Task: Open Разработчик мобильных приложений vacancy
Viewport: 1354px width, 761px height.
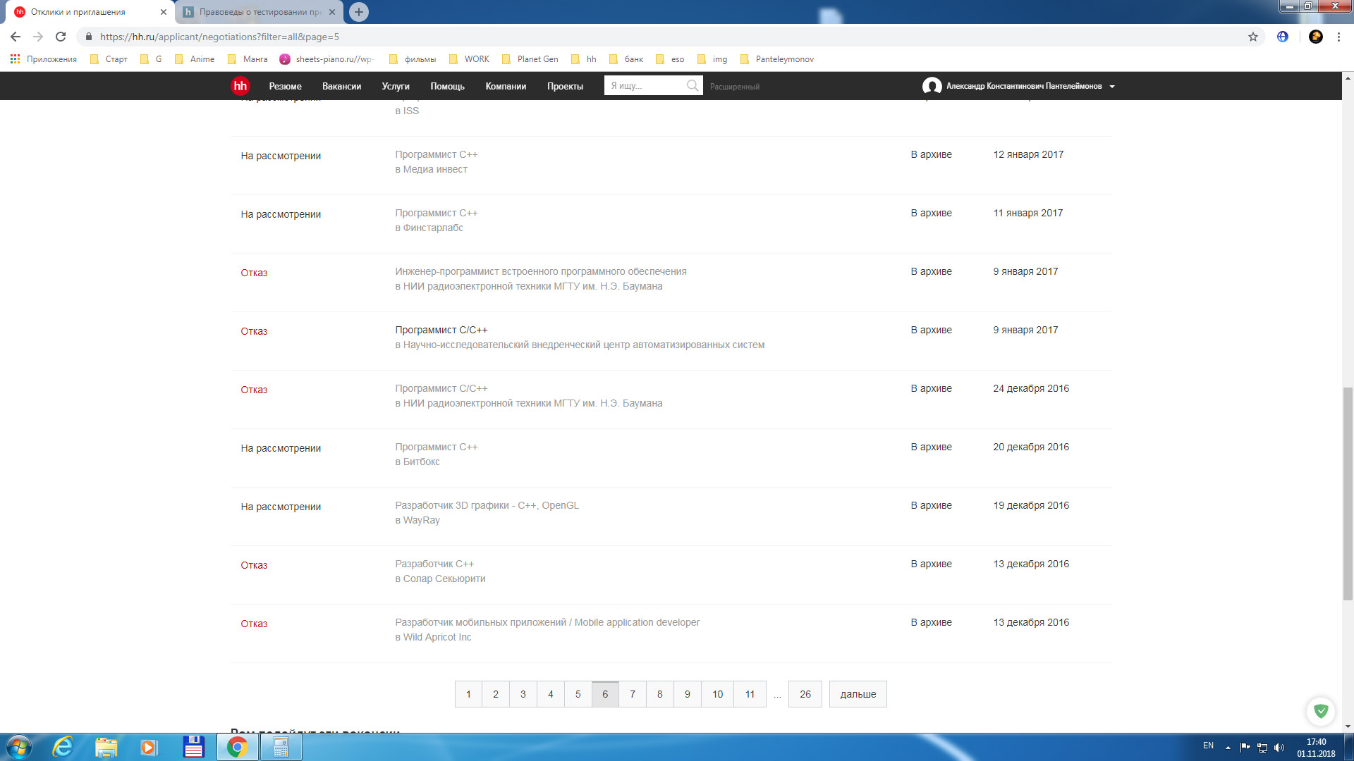Action: [547, 622]
